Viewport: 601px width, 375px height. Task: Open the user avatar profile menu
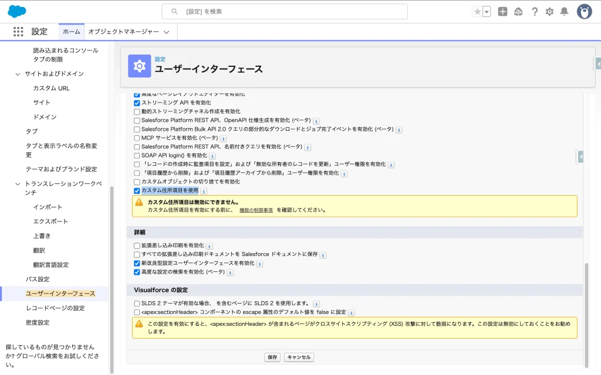tap(584, 11)
